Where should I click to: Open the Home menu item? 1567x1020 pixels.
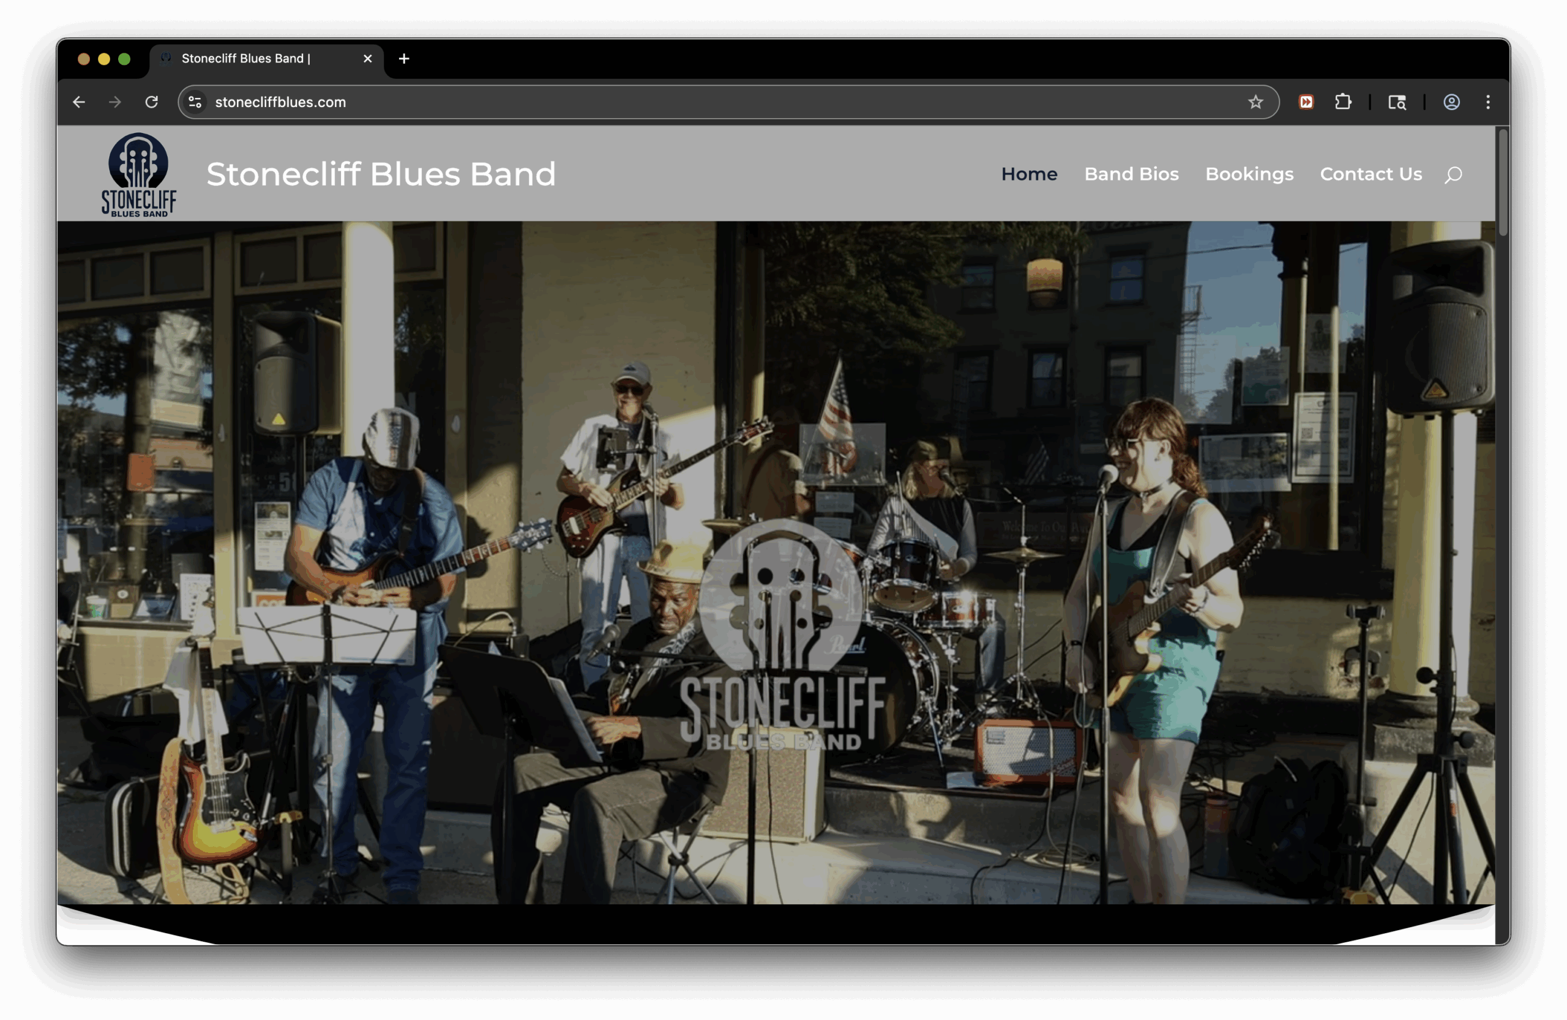click(1029, 174)
